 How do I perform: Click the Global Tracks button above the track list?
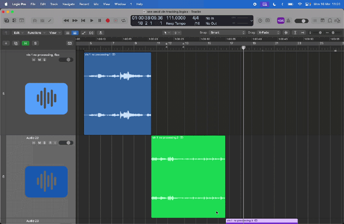click(70, 44)
